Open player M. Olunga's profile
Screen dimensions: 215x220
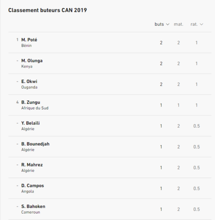tap(32, 61)
